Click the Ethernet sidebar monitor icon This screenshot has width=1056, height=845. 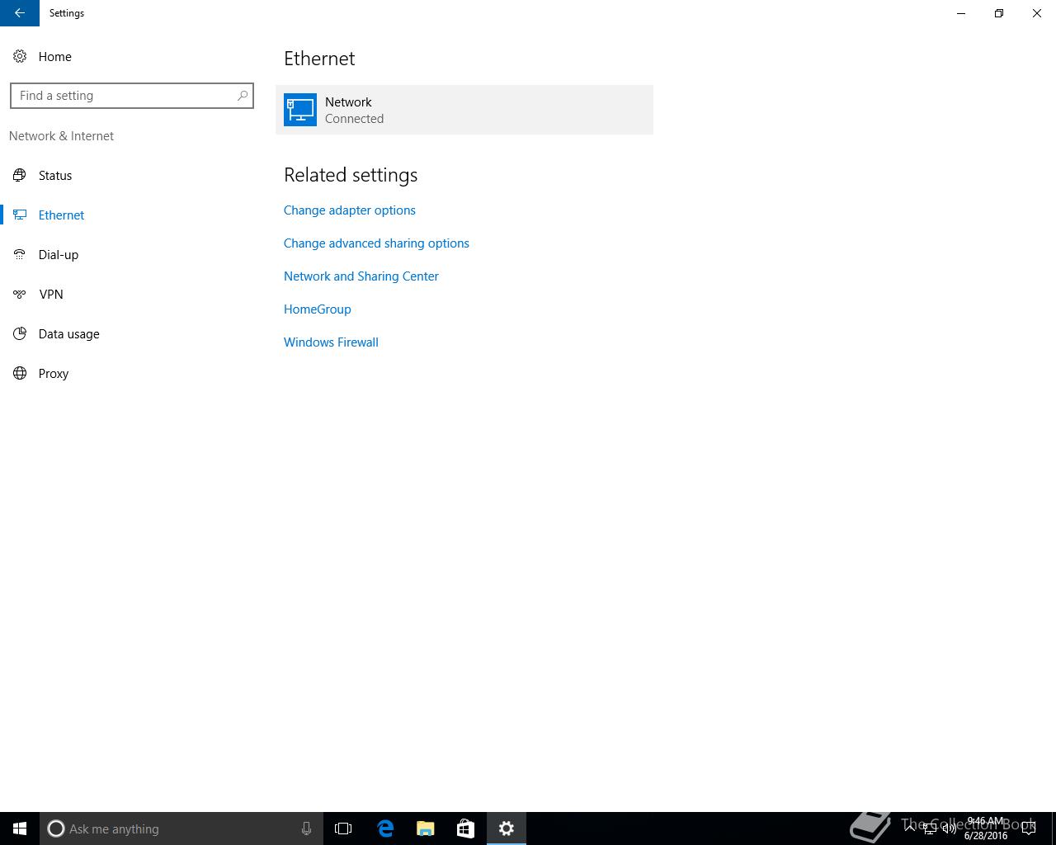[x=20, y=215]
